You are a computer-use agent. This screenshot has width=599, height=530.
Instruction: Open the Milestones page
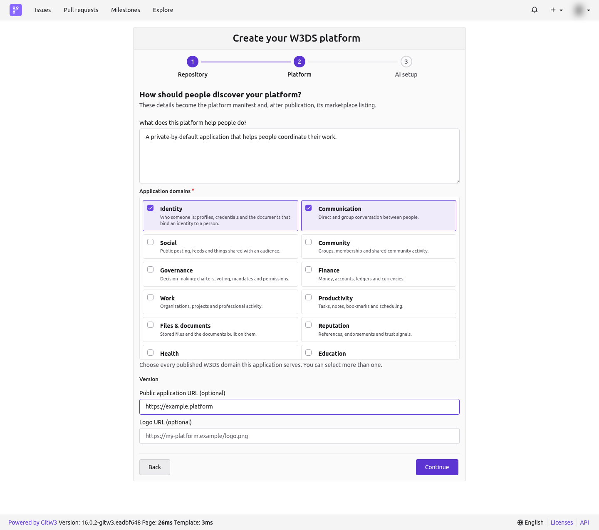pyautogui.click(x=126, y=10)
